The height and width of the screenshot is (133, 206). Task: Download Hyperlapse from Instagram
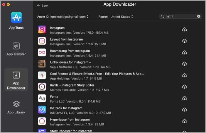point(185,121)
